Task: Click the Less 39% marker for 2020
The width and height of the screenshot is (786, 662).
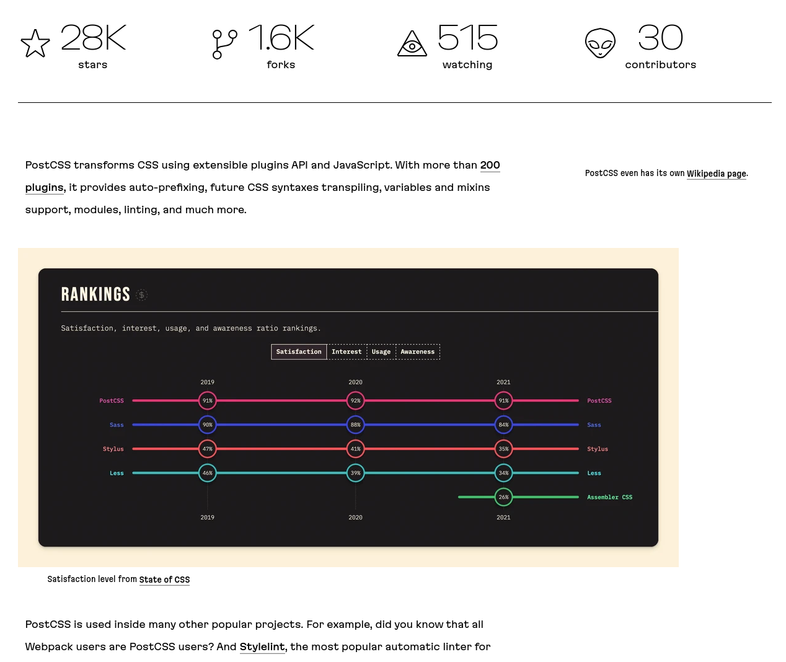Action: tap(356, 473)
